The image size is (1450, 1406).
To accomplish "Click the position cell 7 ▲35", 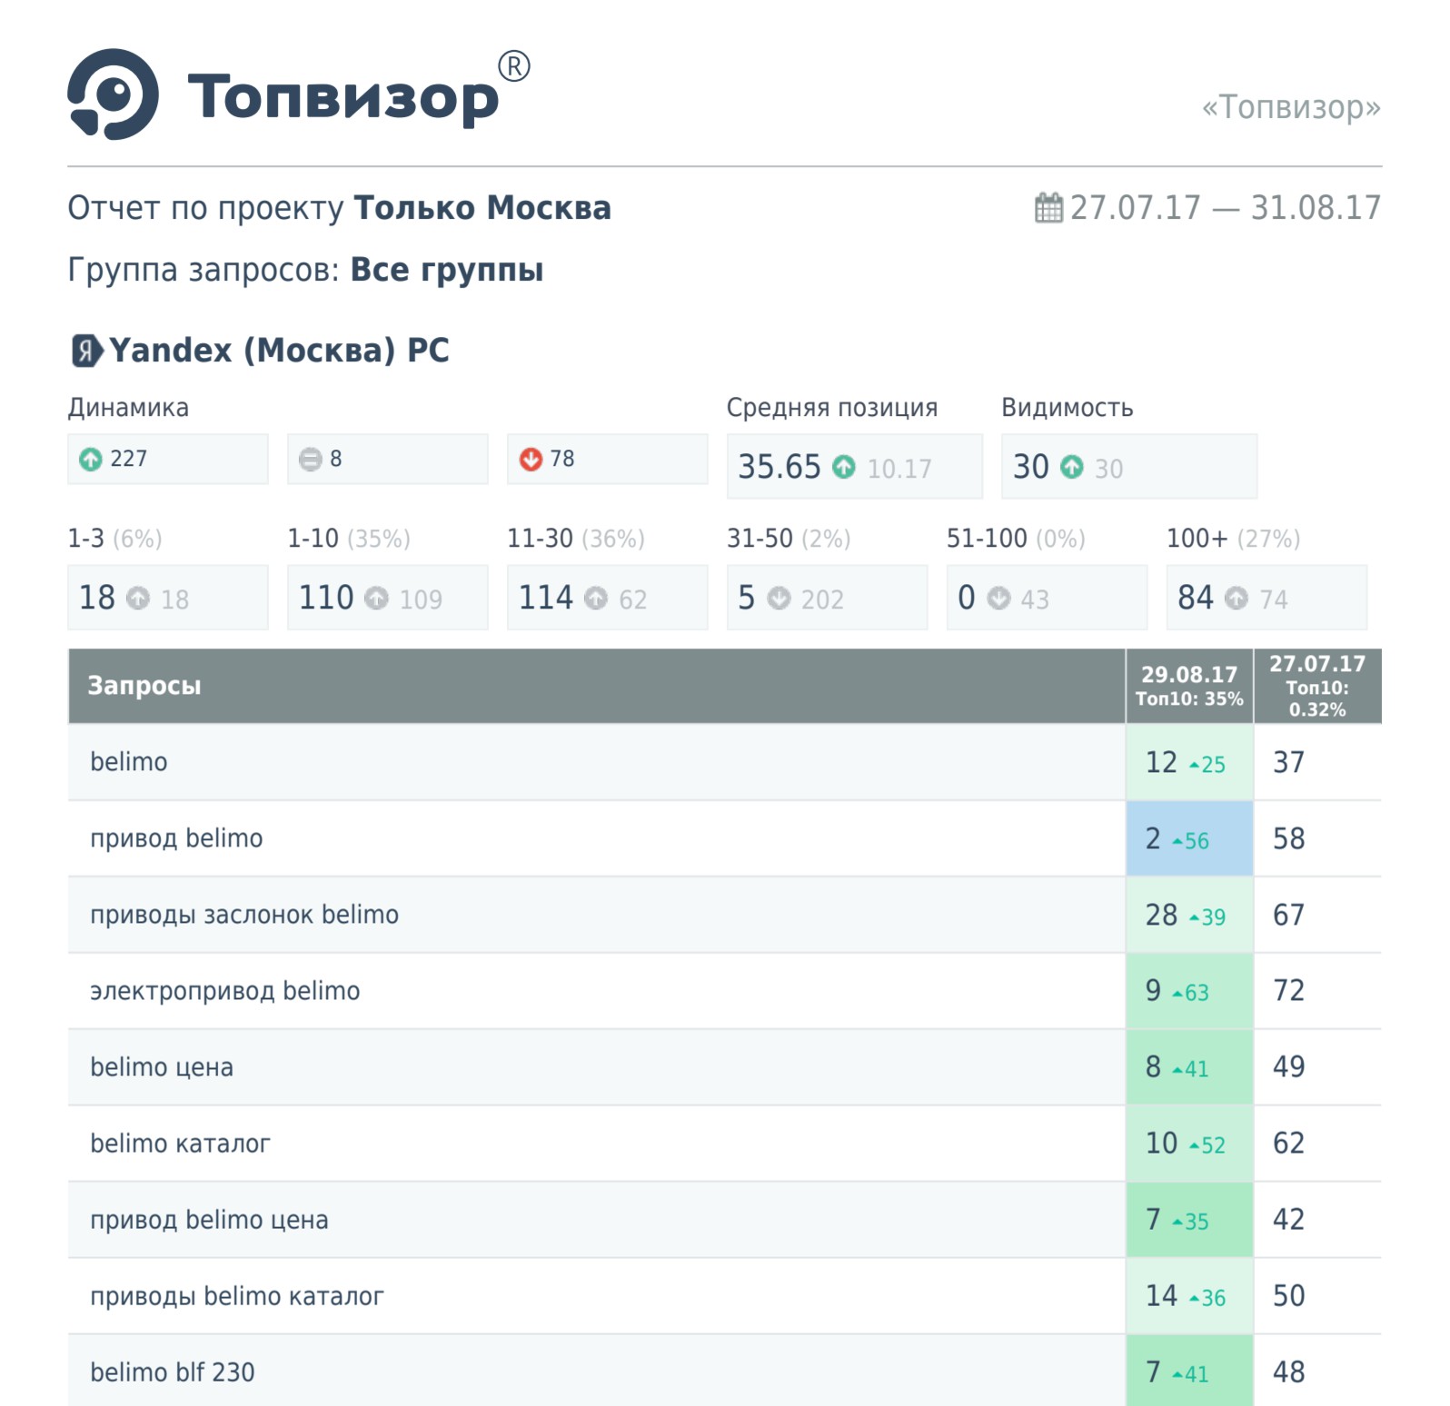I will [1189, 1220].
